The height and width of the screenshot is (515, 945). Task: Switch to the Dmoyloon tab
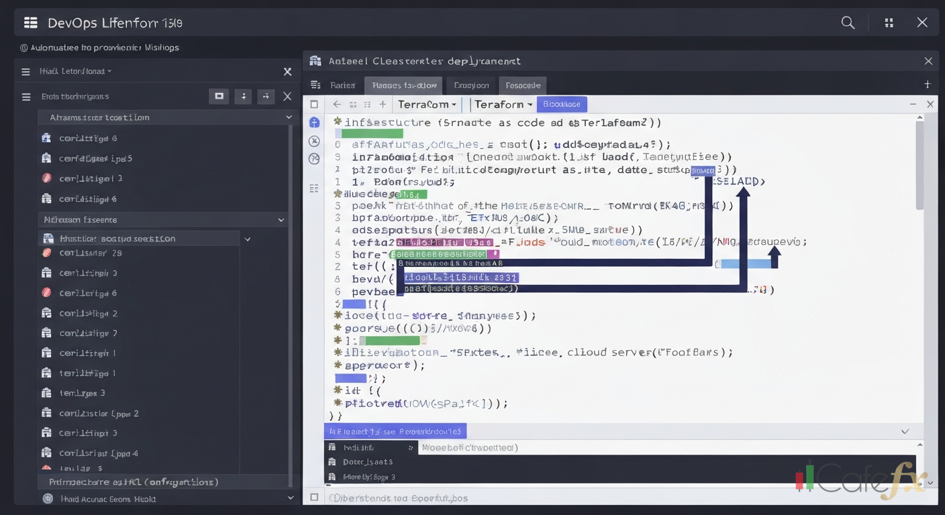click(x=470, y=85)
